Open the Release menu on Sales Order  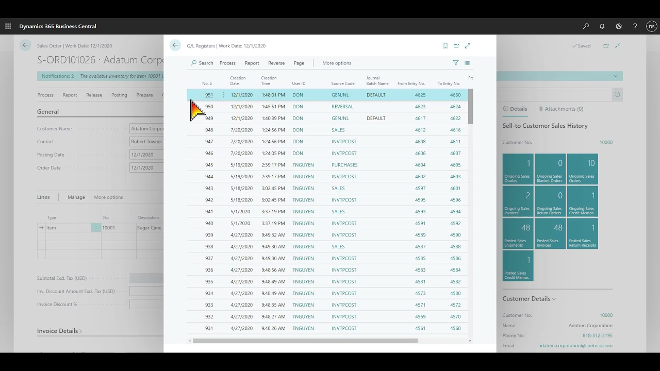(94, 95)
